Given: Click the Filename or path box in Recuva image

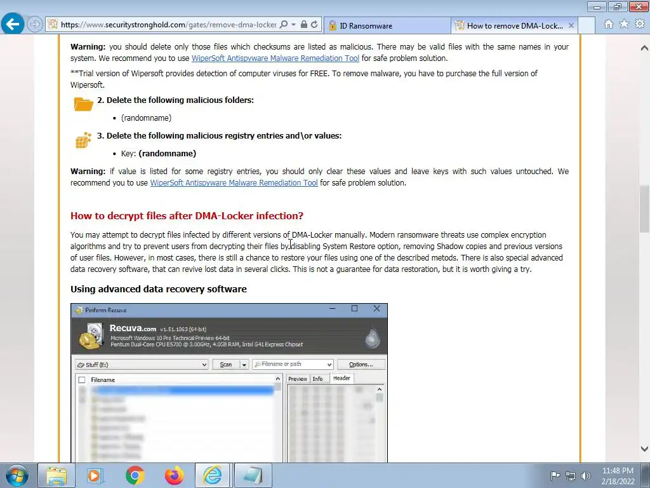Looking at the screenshot, I should [x=293, y=364].
